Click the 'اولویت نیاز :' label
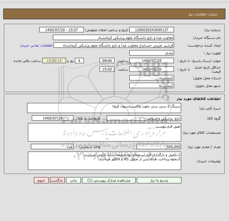The height and width of the screenshot is (221, 229). click(x=212, y=53)
